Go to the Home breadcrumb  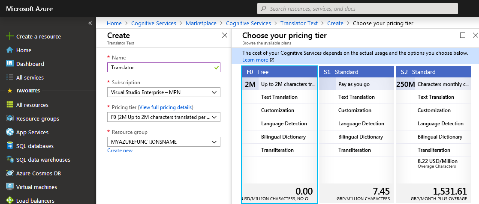[x=114, y=23]
